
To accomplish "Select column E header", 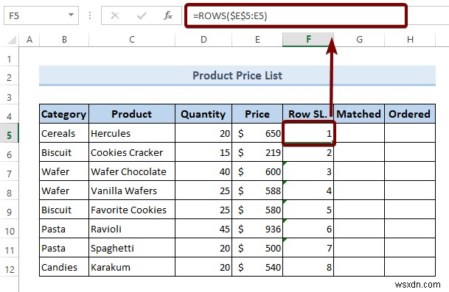I will coord(257,40).
